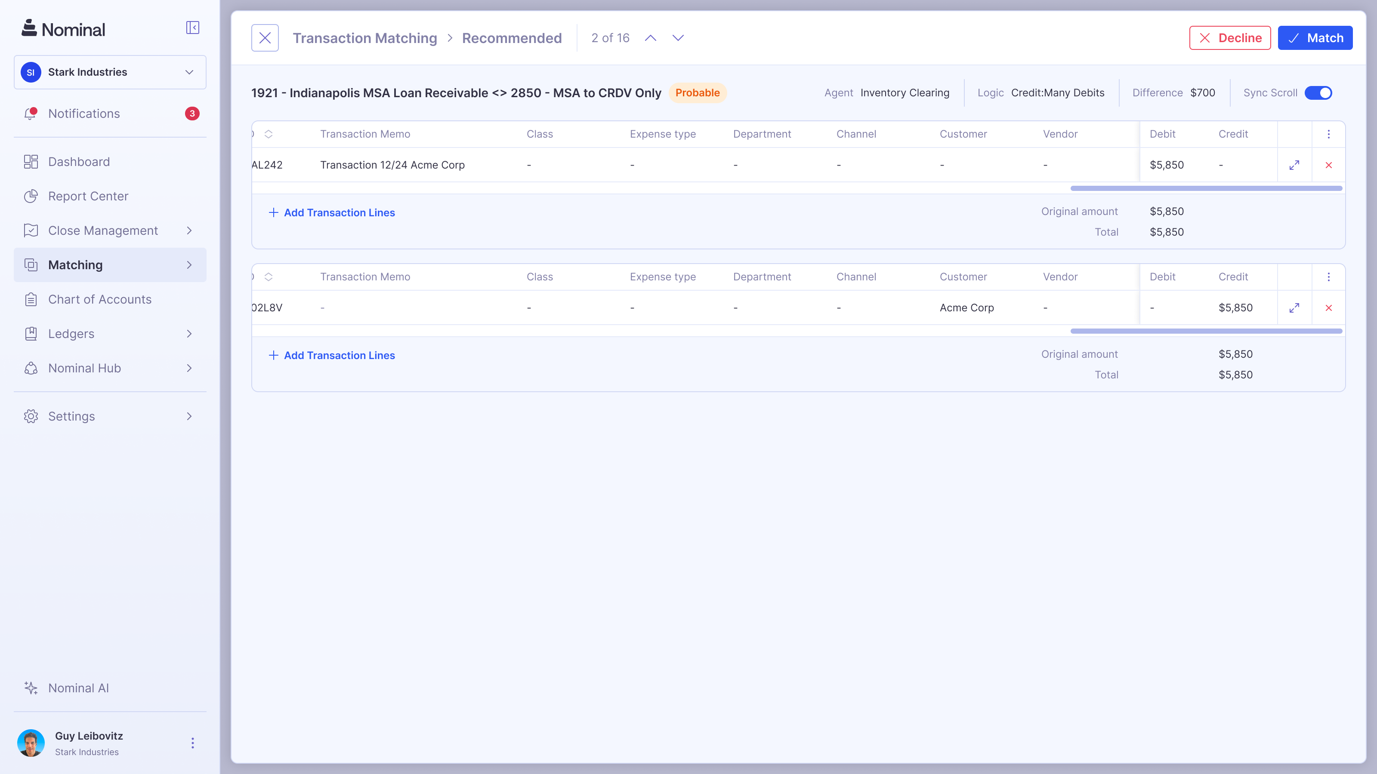Remove the Acme Corp credit line

pos(1328,308)
